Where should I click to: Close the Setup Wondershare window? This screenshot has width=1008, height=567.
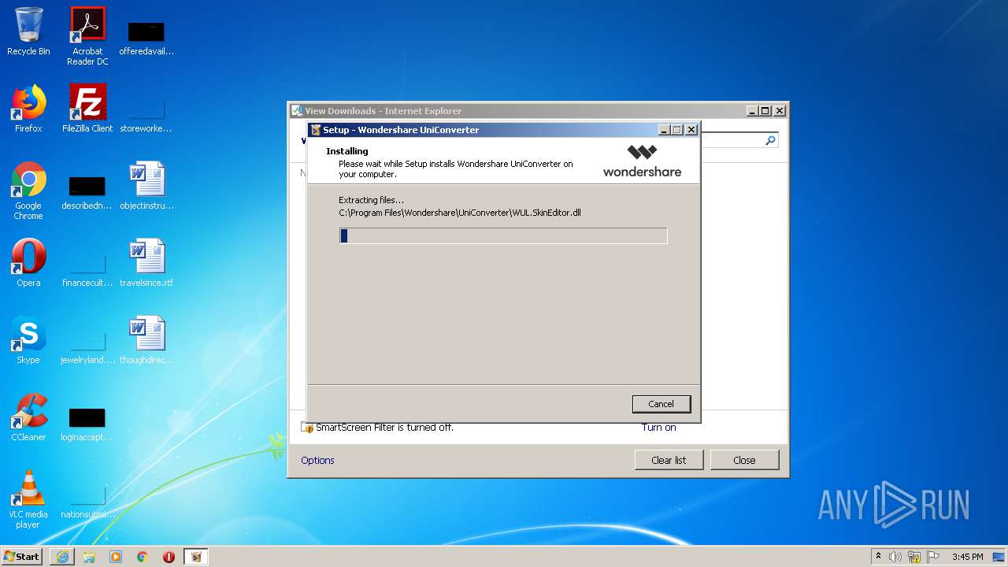tap(691, 130)
